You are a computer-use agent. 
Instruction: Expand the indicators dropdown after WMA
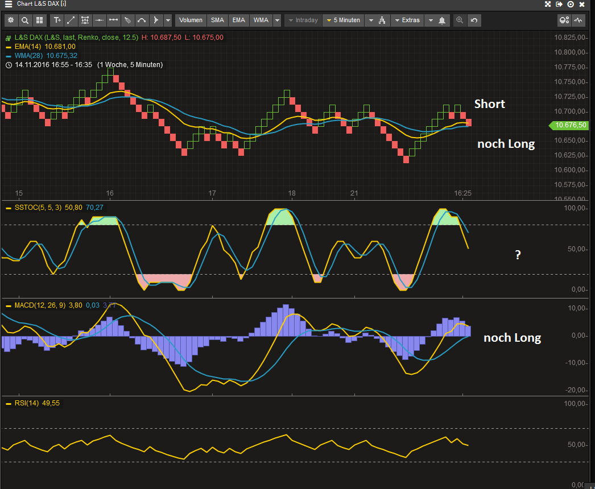[x=277, y=20]
